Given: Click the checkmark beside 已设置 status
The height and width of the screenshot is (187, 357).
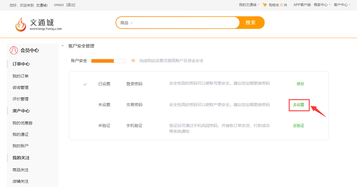Looking at the screenshot, I should point(85,84).
